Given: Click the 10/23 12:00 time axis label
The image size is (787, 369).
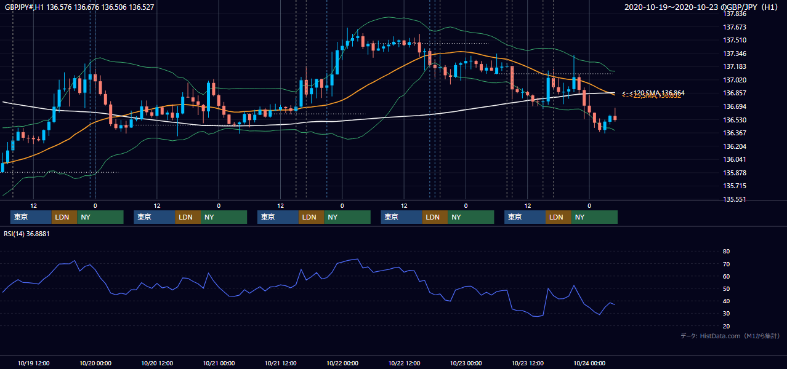Looking at the screenshot, I should click(528, 363).
